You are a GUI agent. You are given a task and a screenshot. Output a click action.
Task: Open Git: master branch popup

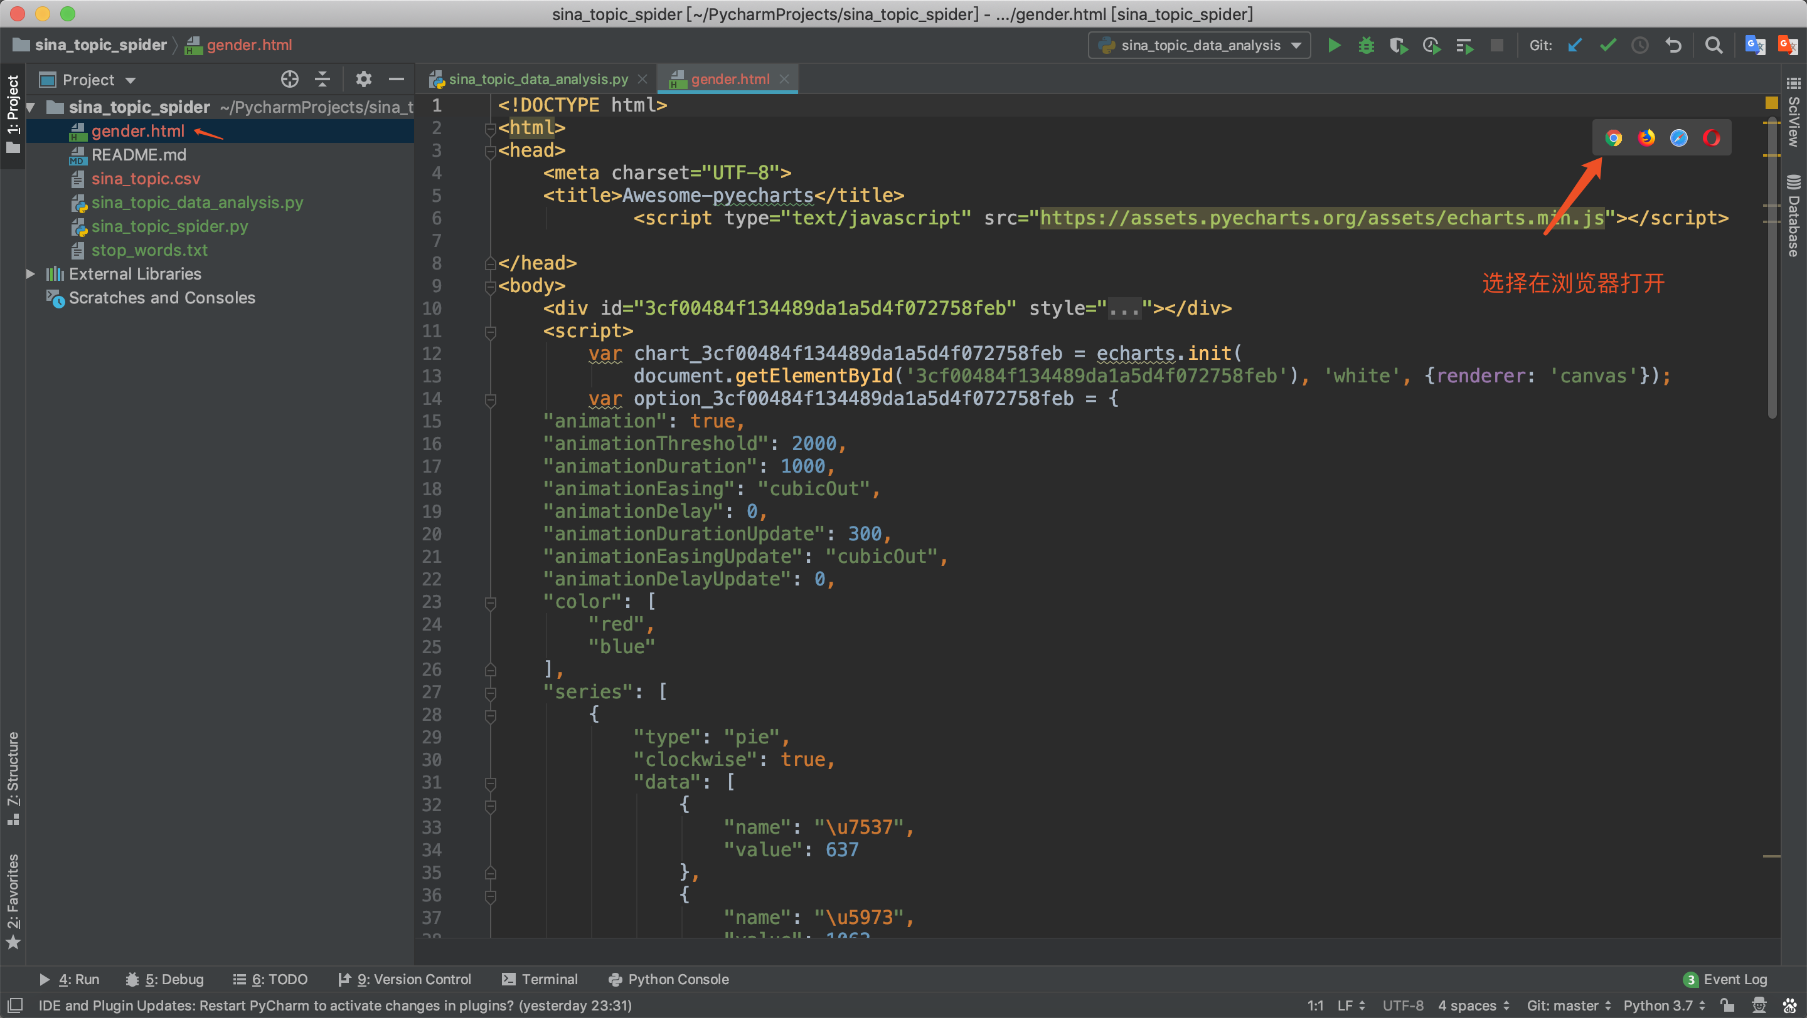click(x=1569, y=1005)
